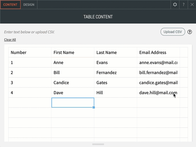Click the Gates last name cell
This screenshot has width=196, height=147.
click(115, 83)
